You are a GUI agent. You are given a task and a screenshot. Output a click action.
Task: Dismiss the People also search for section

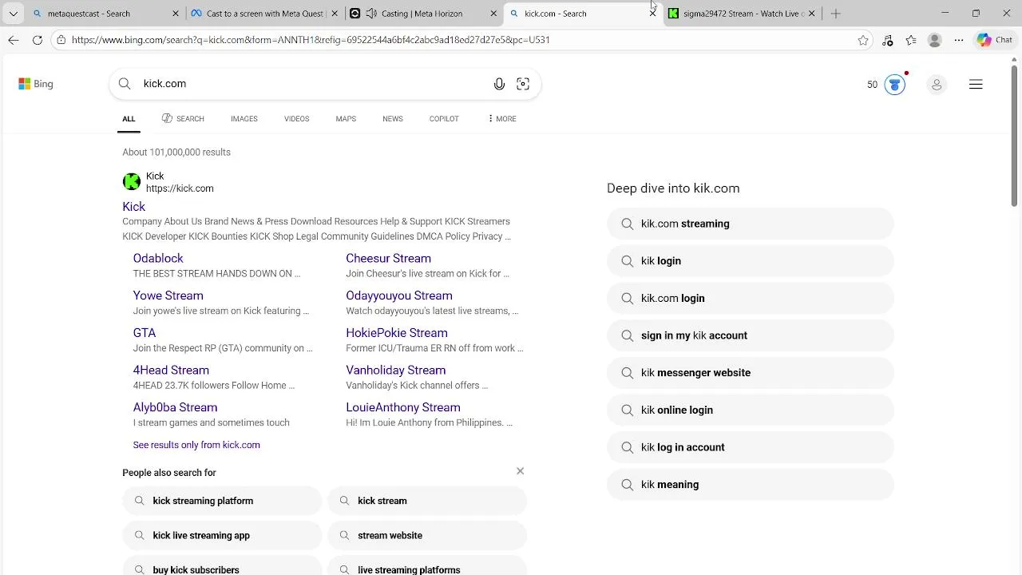[x=520, y=471]
